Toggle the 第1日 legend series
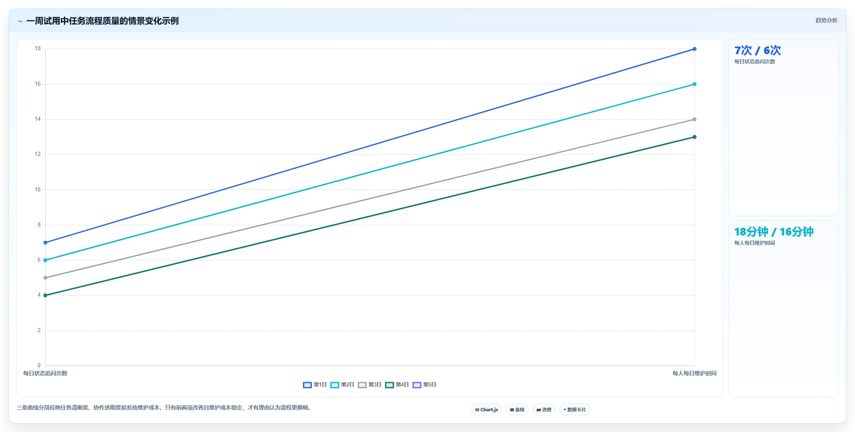Image resolution: width=855 pixels, height=432 pixels. tap(315, 385)
